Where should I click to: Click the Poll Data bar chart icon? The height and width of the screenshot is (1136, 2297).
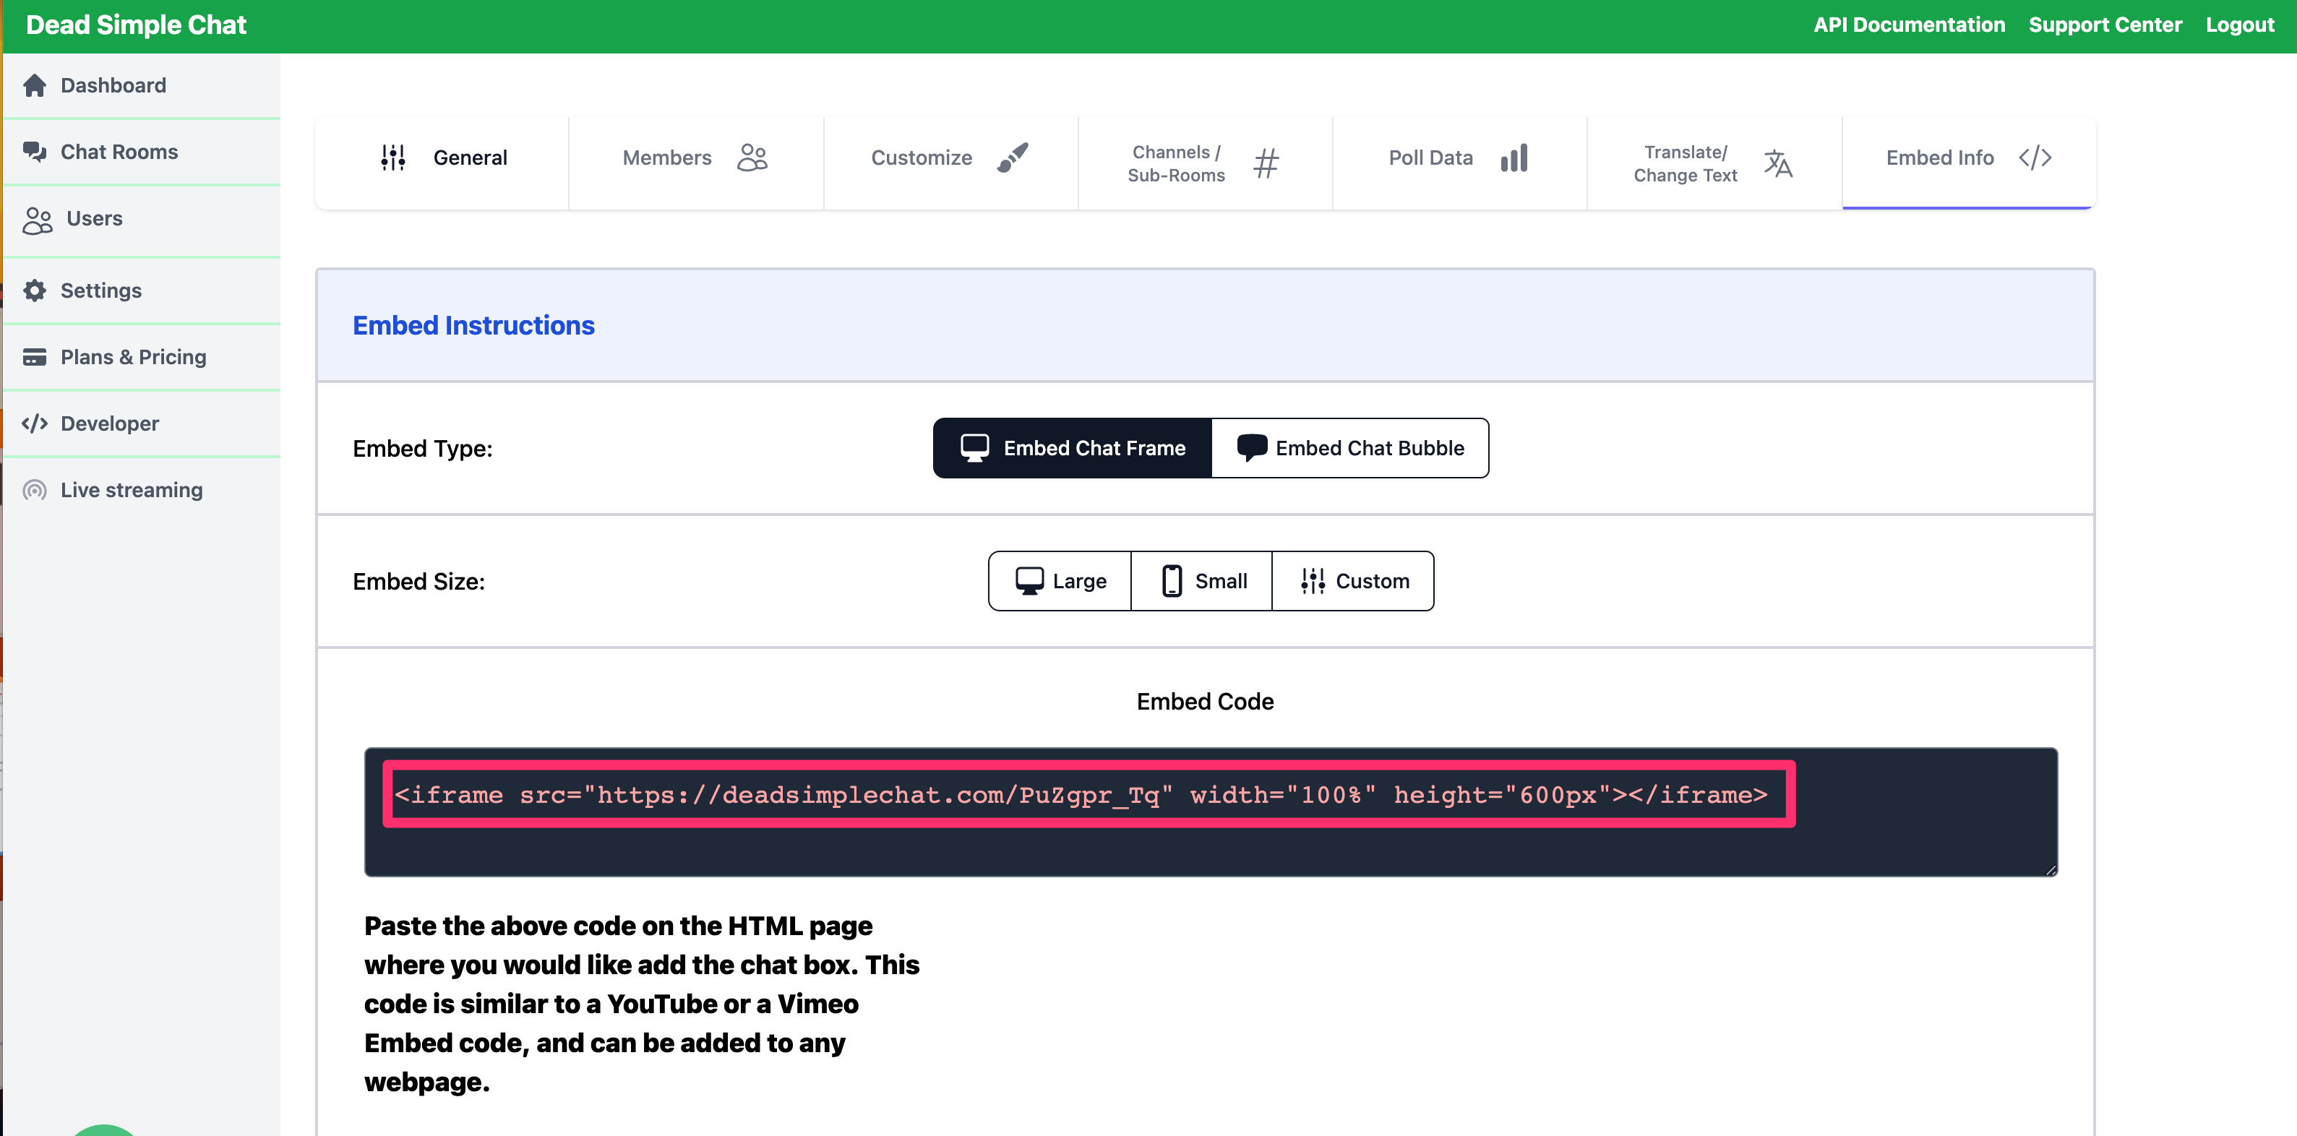1514,158
